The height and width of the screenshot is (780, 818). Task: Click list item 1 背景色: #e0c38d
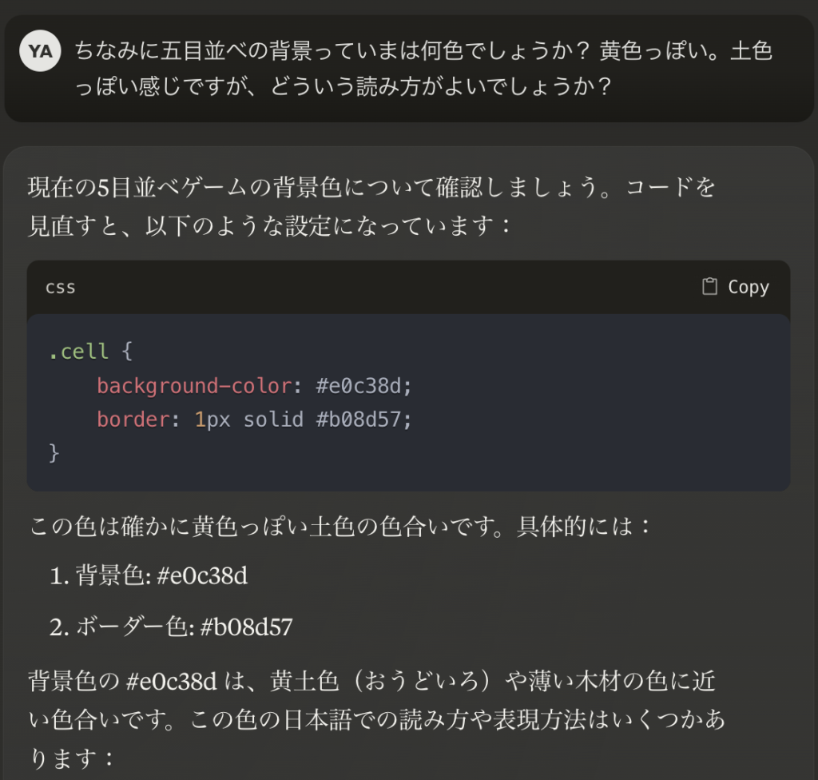[149, 576]
